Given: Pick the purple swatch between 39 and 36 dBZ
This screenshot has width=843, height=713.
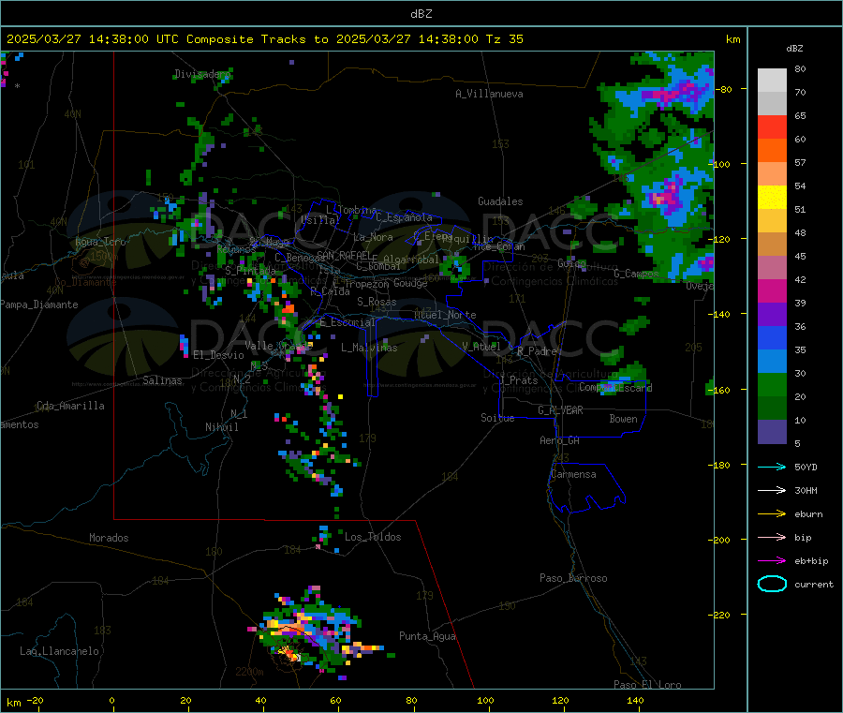Looking at the screenshot, I should 772,315.
